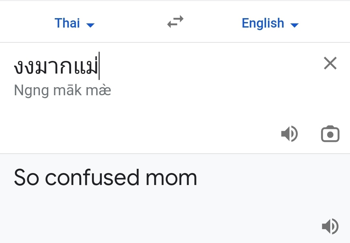Clear the input text with the X button
The height and width of the screenshot is (243, 350).
[330, 63]
